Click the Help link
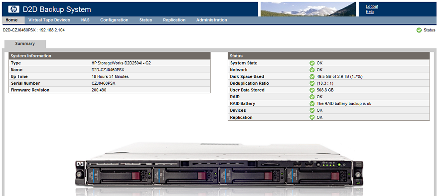 tap(370, 12)
